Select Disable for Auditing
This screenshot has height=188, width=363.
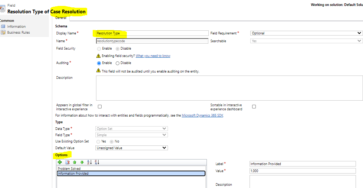pyautogui.click(x=118, y=63)
